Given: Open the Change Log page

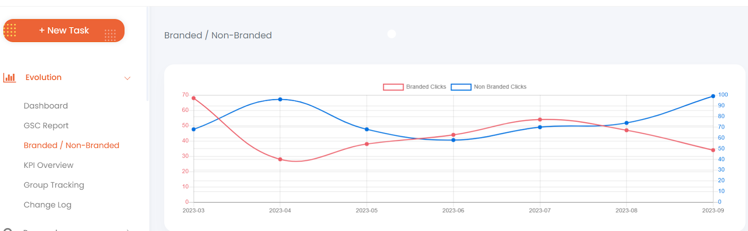Looking at the screenshot, I should (48, 205).
